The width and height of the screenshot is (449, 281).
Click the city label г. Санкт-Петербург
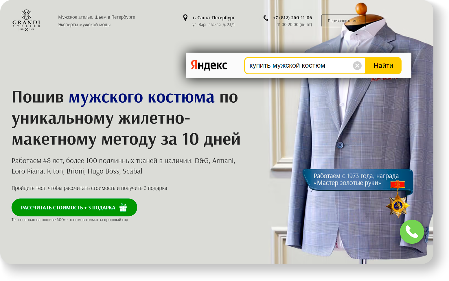(213, 17)
